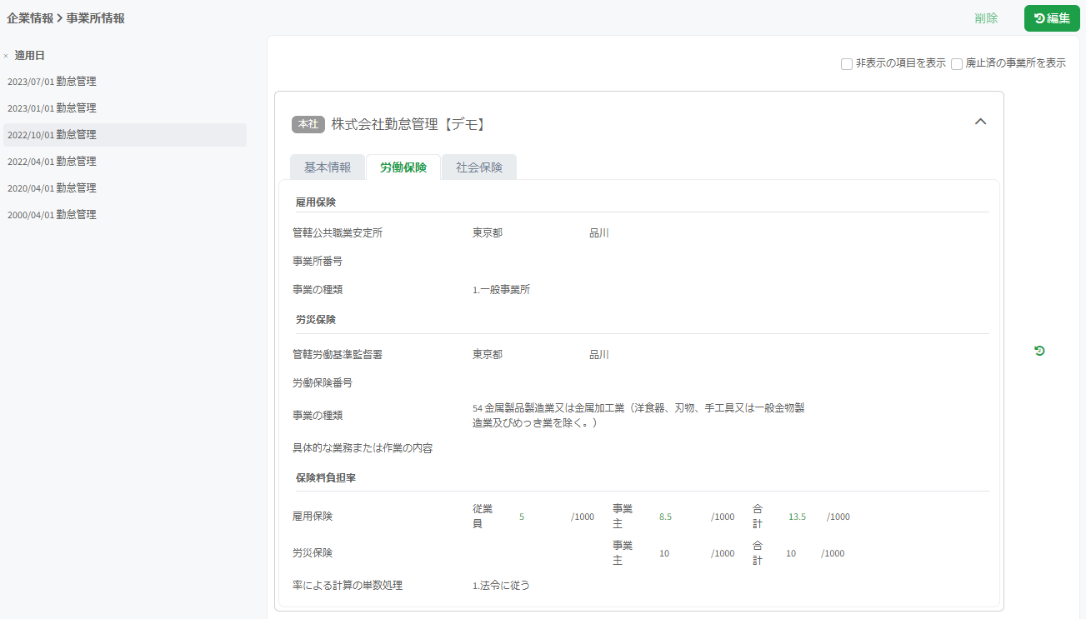1086x619 pixels.
Task: Click the 本社 badge
Action: point(308,124)
